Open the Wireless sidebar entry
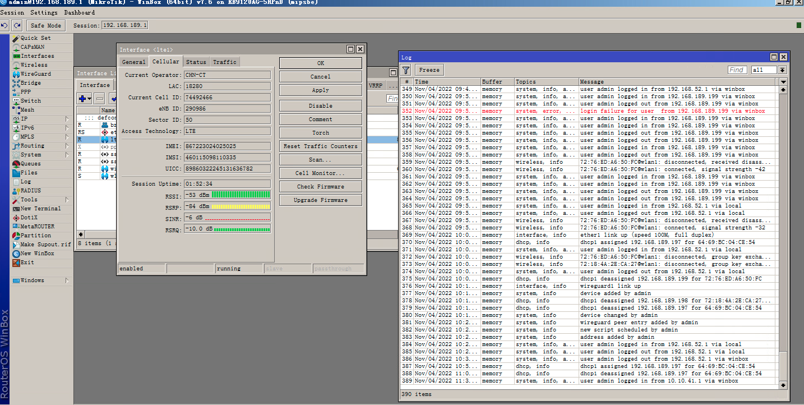This screenshot has height=405, width=804. (34, 65)
